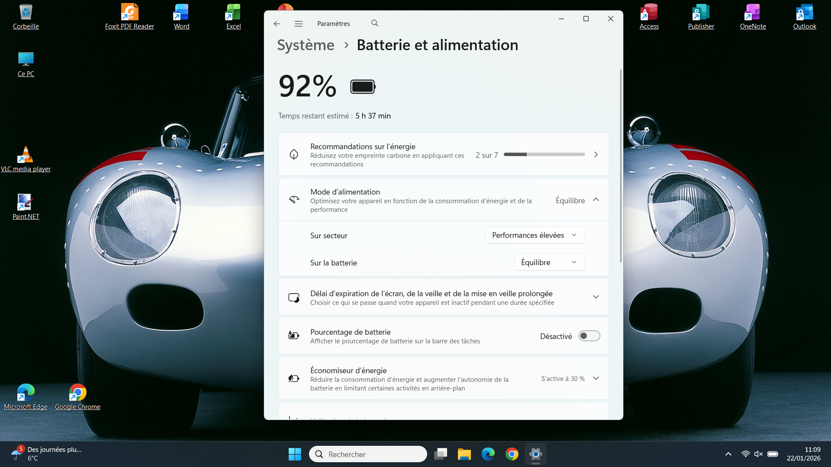Screen dimensions: 831x467
Task: Click the muted volume icon in tray
Action: (x=758, y=454)
